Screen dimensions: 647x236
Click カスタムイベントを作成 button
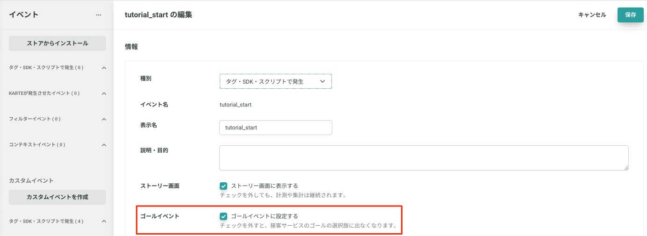[x=58, y=197]
